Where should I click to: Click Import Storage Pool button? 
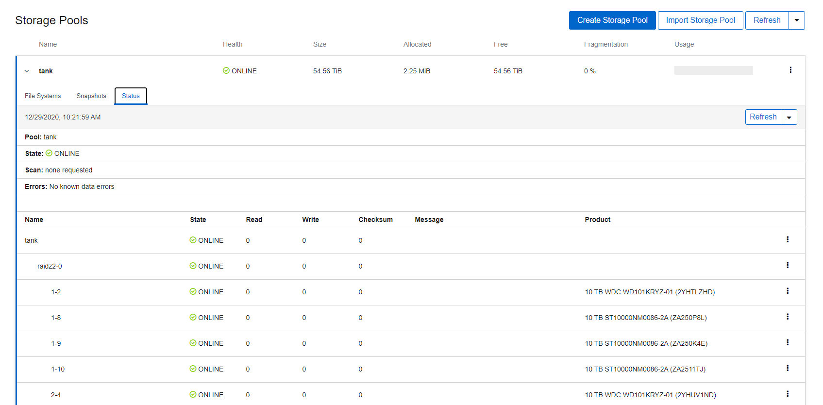700,20
